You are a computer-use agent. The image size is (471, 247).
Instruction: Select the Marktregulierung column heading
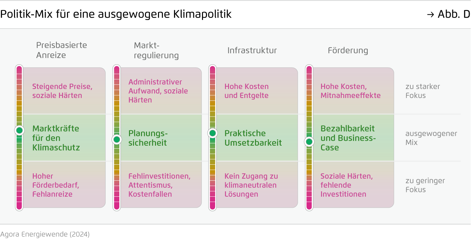[x=156, y=50]
